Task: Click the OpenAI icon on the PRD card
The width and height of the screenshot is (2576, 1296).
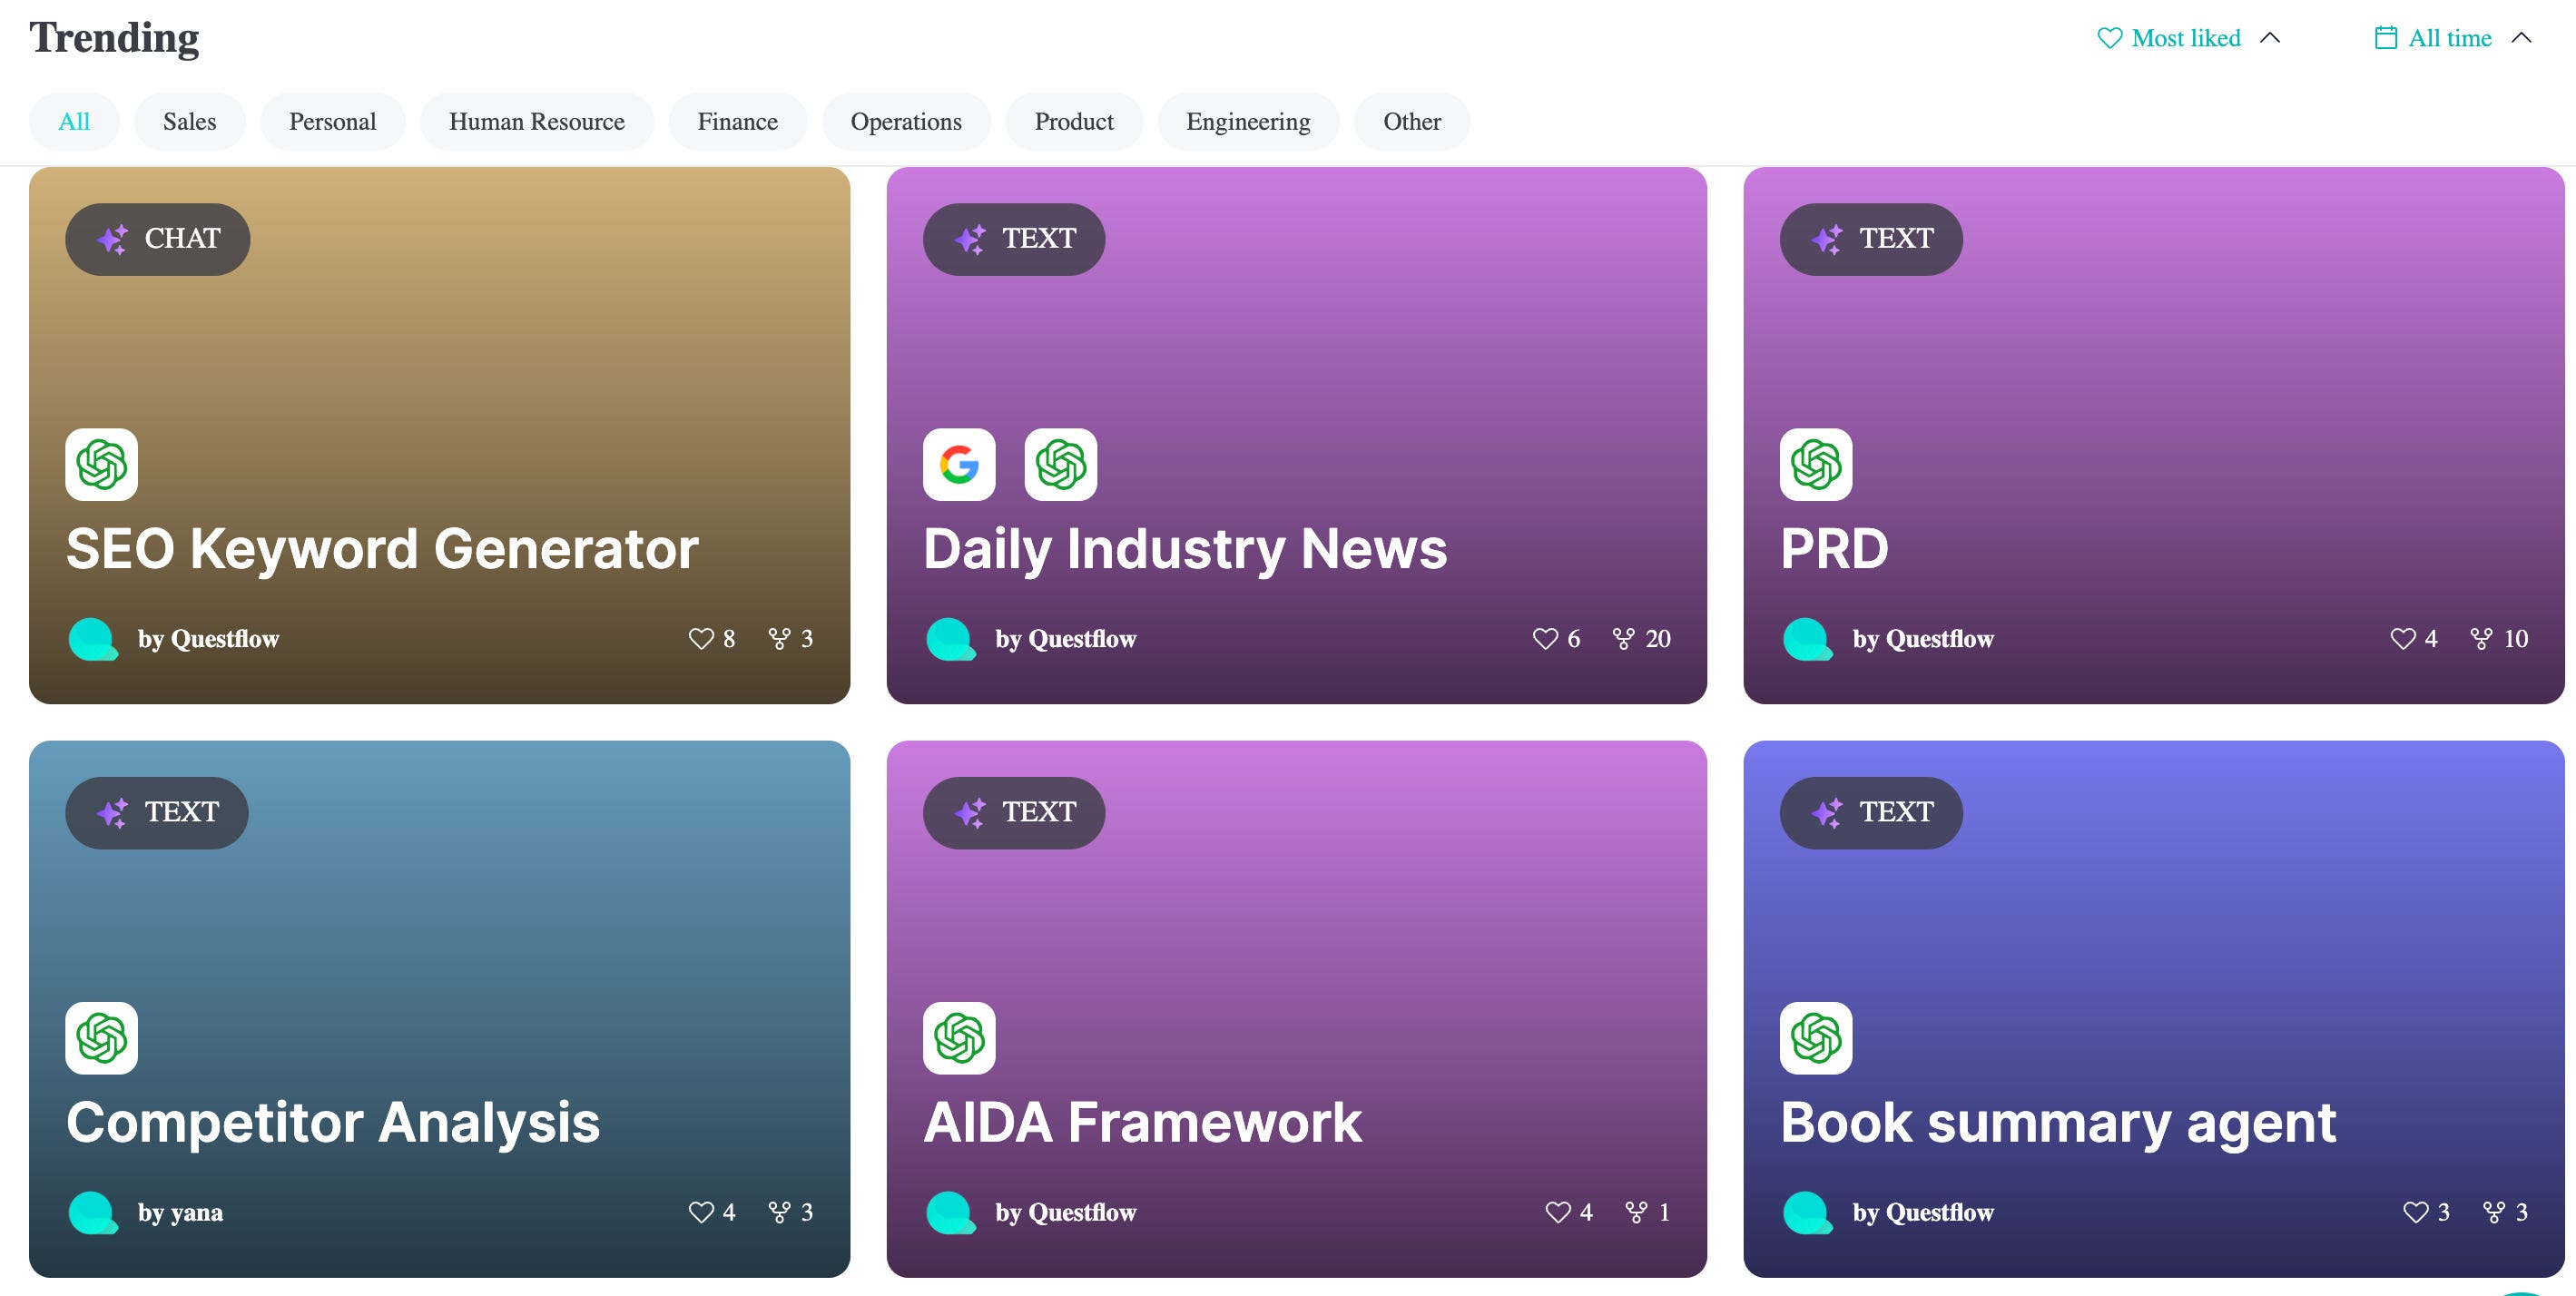Action: (1816, 463)
